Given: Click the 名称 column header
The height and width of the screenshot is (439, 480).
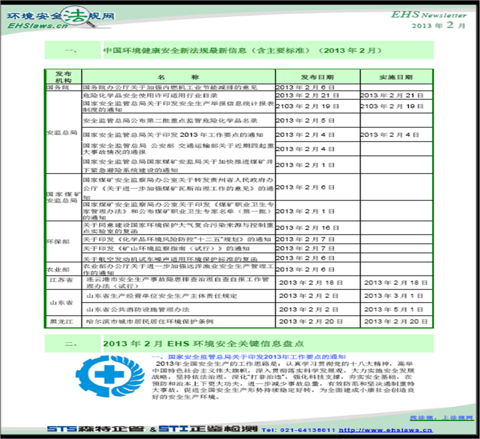Looking at the screenshot, I should pos(178,77).
